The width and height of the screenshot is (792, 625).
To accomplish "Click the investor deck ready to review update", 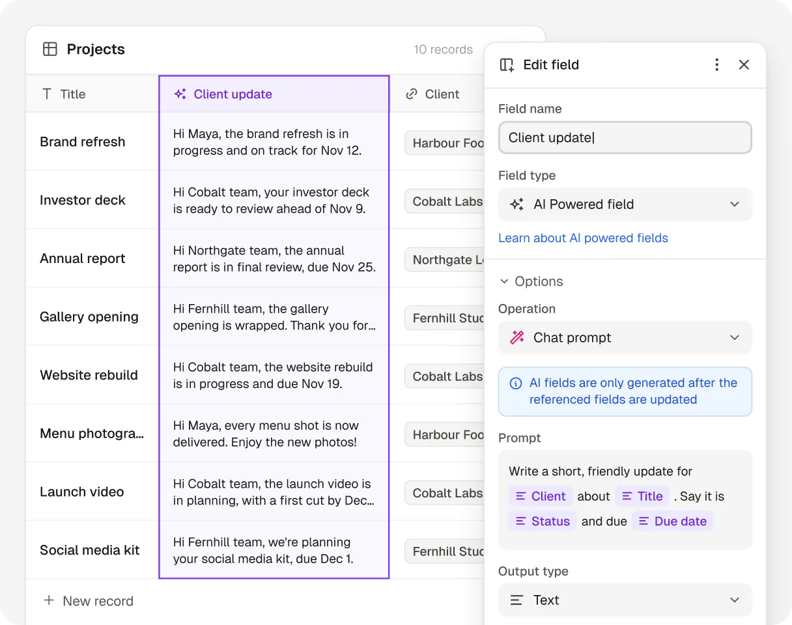I will (x=274, y=200).
